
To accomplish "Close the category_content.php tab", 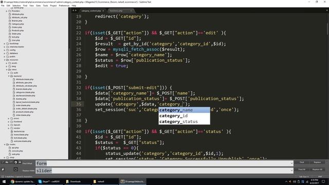I will pos(103,11).
